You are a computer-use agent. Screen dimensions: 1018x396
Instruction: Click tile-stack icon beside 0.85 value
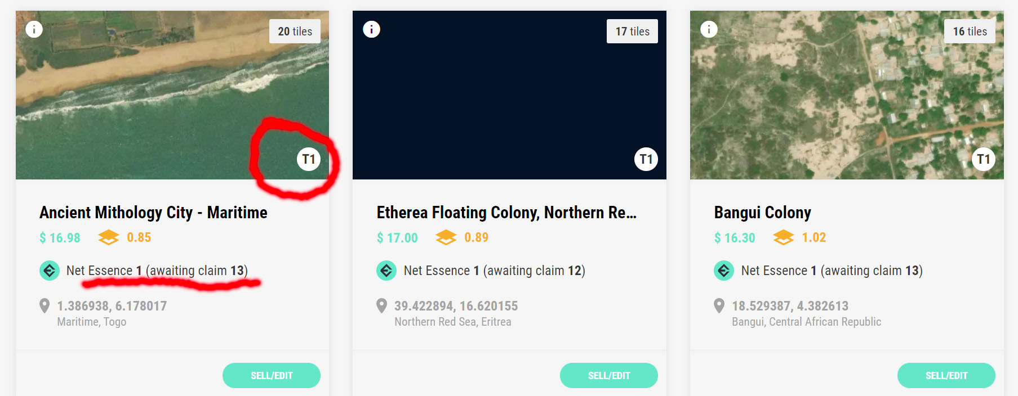pos(109,237)
